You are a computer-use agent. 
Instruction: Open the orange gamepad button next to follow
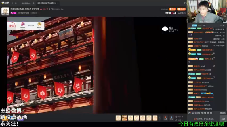click(181, 9)
